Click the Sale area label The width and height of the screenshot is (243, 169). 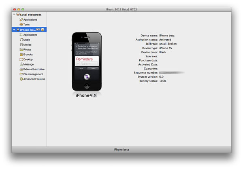click(x=152, y=56)
